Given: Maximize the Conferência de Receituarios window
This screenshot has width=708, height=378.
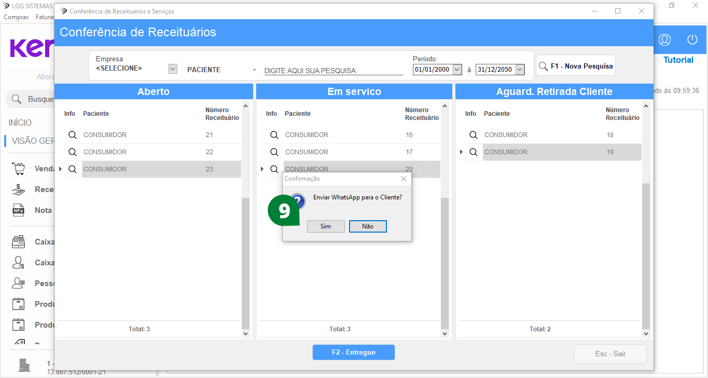Looking at the screenshot, I should (x=618, y=11).
